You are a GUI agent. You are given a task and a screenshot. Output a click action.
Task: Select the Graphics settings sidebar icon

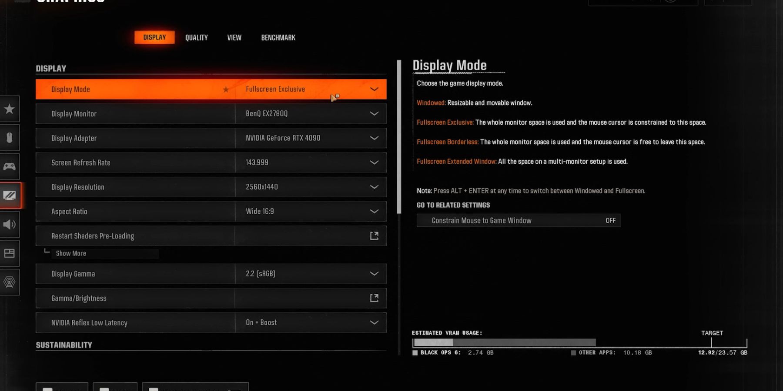coord(9,195)
